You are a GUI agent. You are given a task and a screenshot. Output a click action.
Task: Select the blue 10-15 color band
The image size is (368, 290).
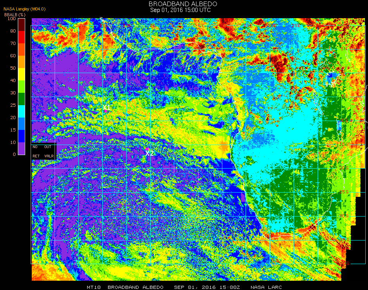tap(22, 136)
